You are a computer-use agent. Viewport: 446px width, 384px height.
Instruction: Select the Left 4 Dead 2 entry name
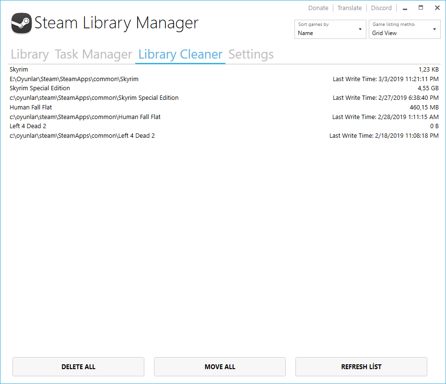(28, 126)
